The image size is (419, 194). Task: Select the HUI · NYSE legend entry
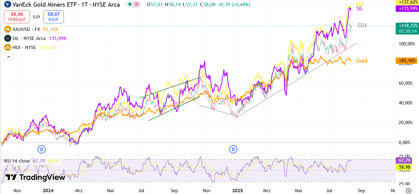point(24,48)
